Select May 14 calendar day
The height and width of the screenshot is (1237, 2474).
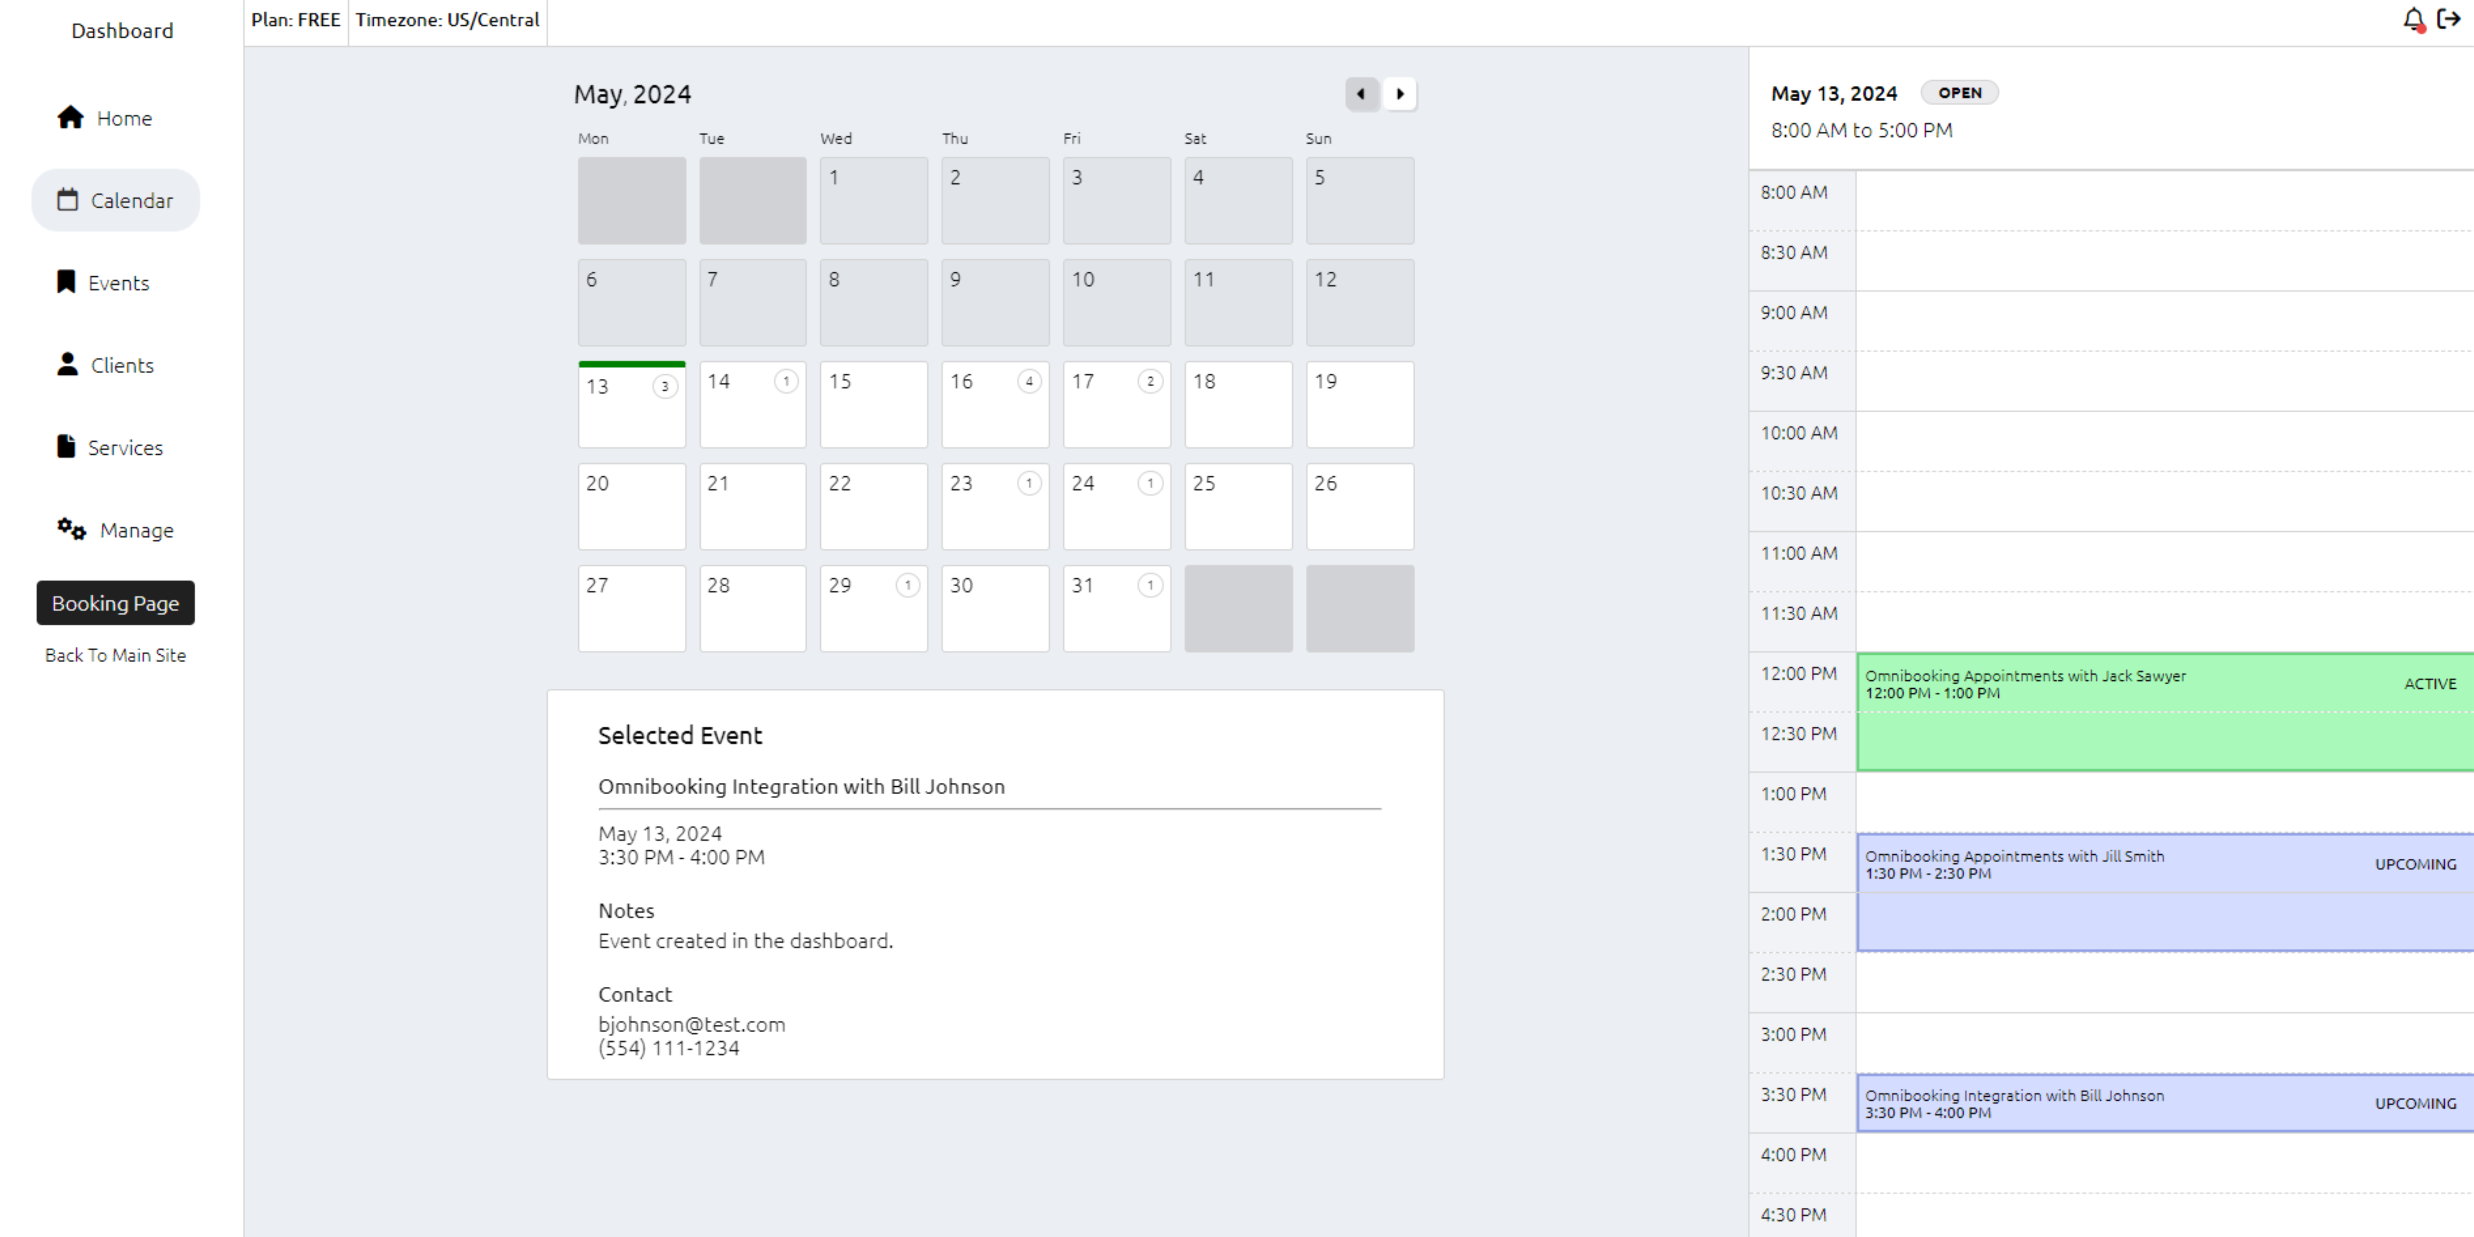tap(752, 403)
